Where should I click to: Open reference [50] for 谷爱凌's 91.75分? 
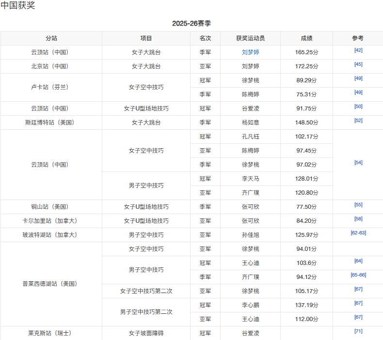click(358, 107)
